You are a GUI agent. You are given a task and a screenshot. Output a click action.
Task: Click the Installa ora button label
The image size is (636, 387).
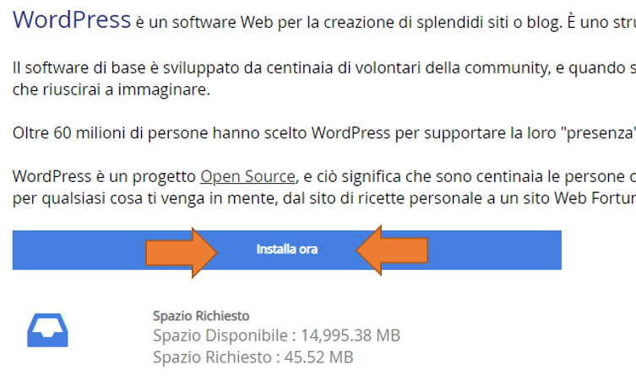(287, 250)
